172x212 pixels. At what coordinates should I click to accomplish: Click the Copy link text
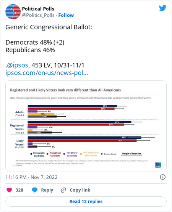(x=80, y=190)
